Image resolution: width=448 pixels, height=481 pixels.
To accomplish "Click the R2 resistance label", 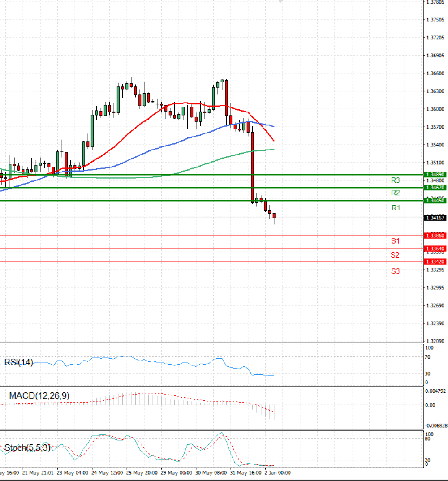I will [395, 193].
